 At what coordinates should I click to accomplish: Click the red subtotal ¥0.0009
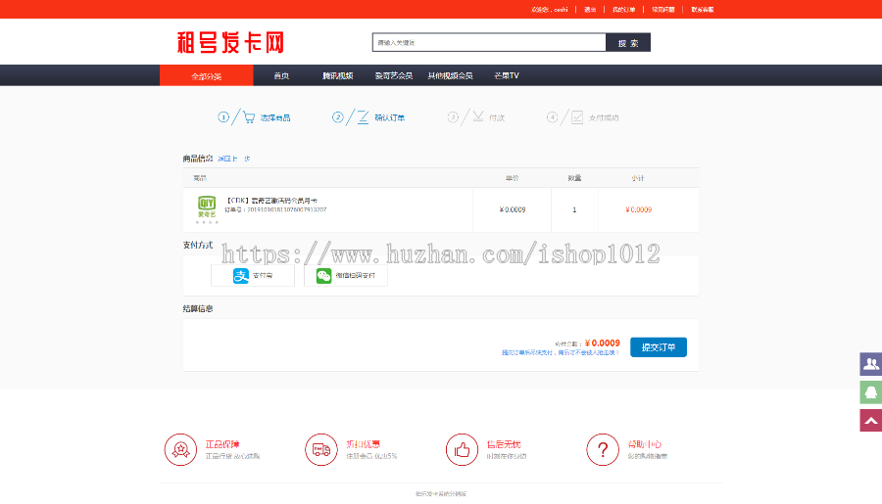click(638, 209)
